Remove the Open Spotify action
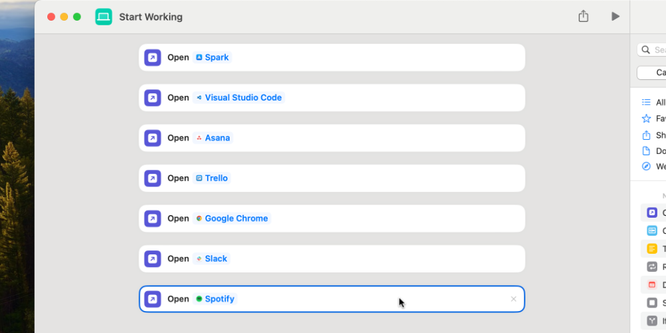Screen dimensions: 666x333 tap(513, 299)
